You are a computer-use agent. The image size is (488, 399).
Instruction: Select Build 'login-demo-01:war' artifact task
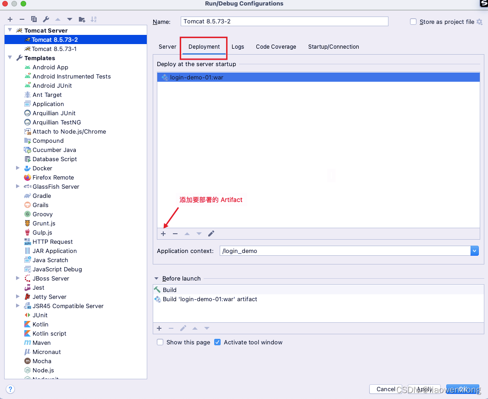coord(318,299)
